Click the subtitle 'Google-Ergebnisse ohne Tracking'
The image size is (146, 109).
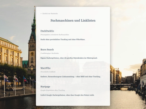pyautogui.click(x=53, y=90)
